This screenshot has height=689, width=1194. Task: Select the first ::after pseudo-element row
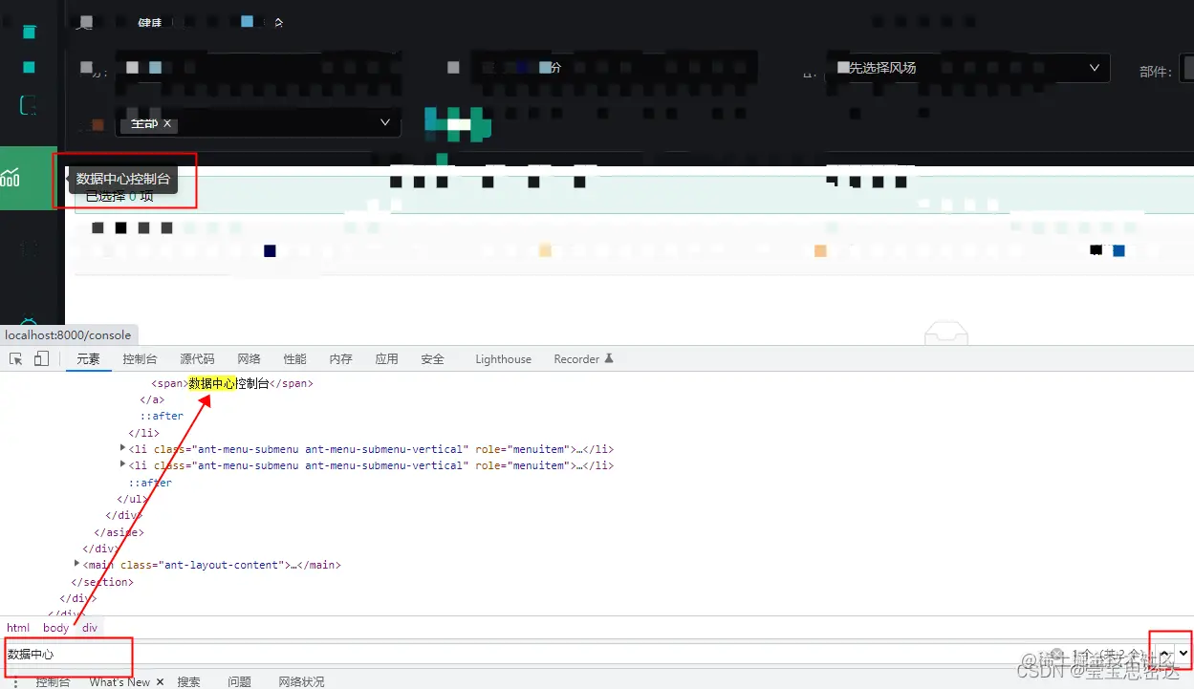point(162,416)
